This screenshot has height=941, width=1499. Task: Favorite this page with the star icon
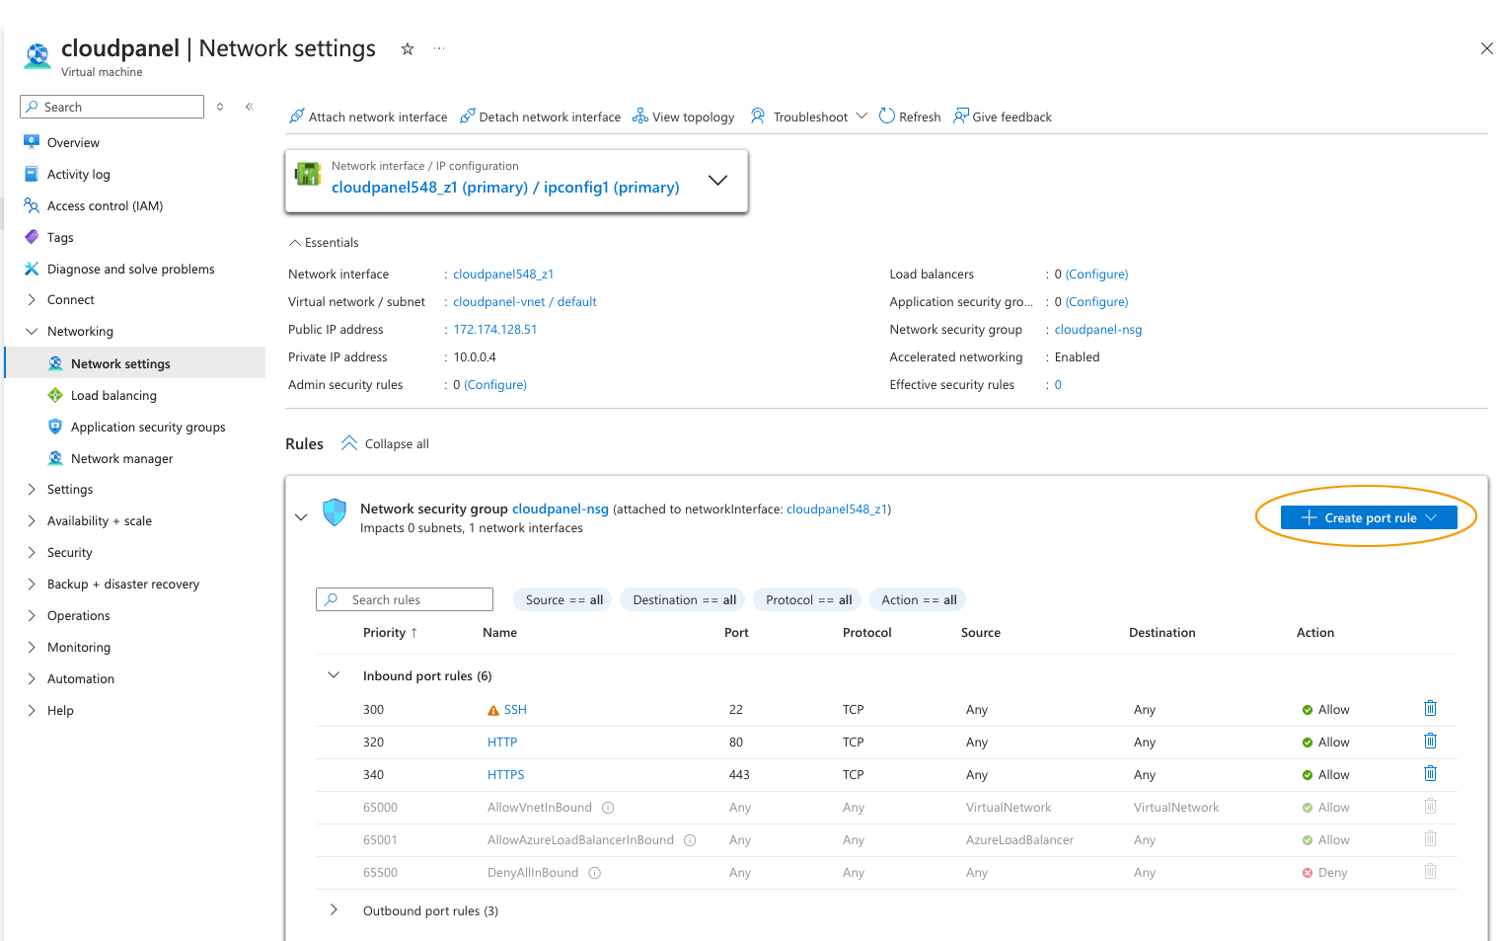(x=407, y=48)
